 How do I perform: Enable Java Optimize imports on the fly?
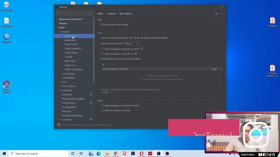pyautogui.click(x=102, y=54)
